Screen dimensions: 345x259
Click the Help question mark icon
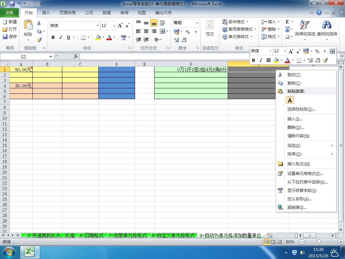coord(319,12)
